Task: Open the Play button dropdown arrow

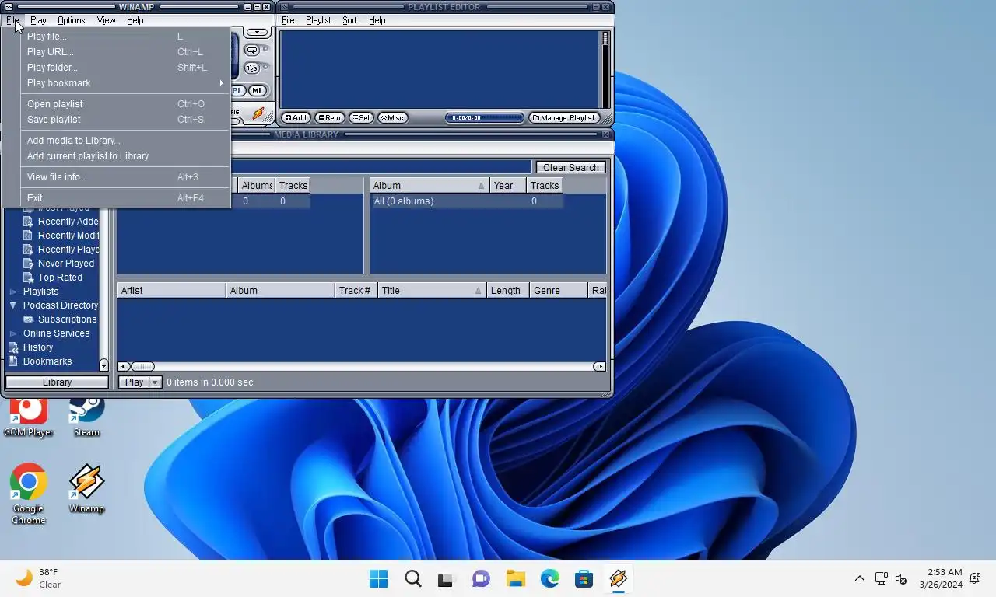Action: click(x=155, y=382)
